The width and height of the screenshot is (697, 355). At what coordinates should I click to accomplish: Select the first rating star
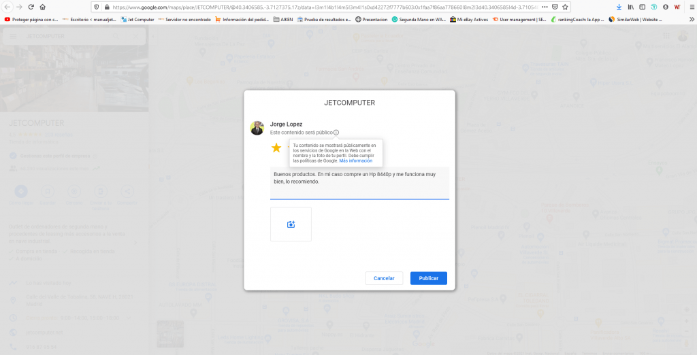276,148
